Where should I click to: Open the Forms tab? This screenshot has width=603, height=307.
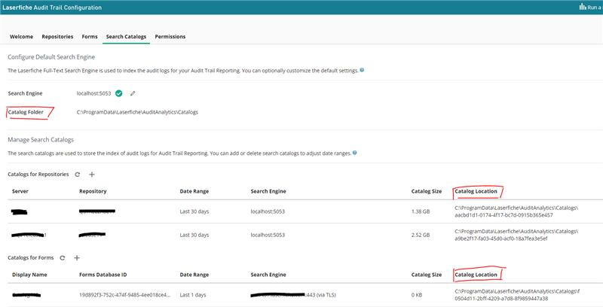point(90,37)
